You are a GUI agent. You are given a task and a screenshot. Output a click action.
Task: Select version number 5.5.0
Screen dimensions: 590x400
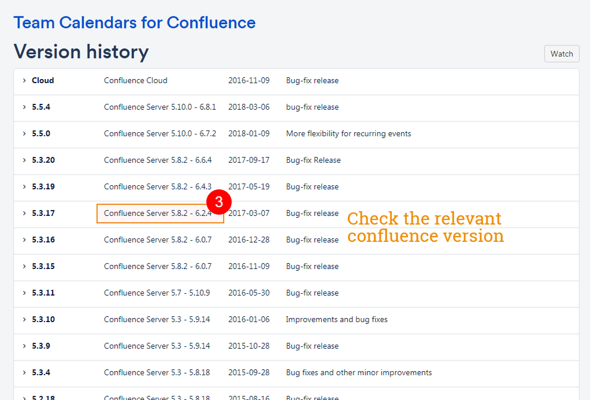point(41,133)
